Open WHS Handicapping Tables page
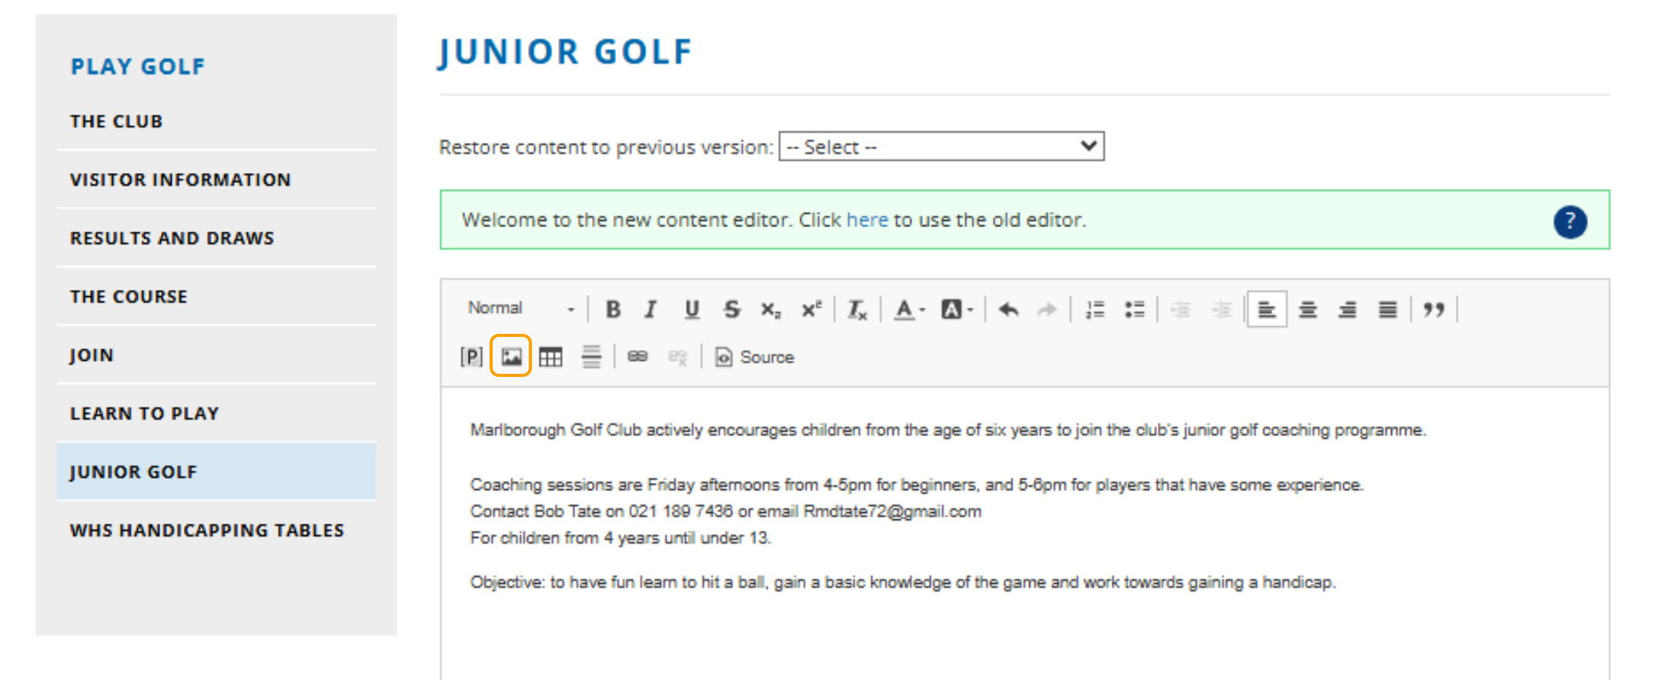The width and height of the screenshot is (1662, 680). pos(207,531)
